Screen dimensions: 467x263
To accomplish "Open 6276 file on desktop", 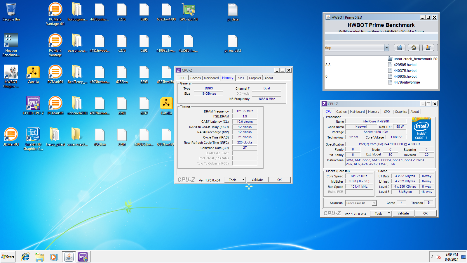I will 122,12.
